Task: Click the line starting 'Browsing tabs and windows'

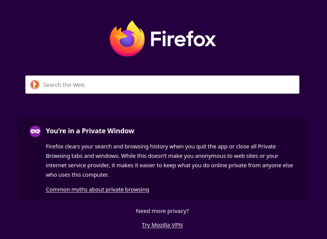Action: (x=162, y=156)
